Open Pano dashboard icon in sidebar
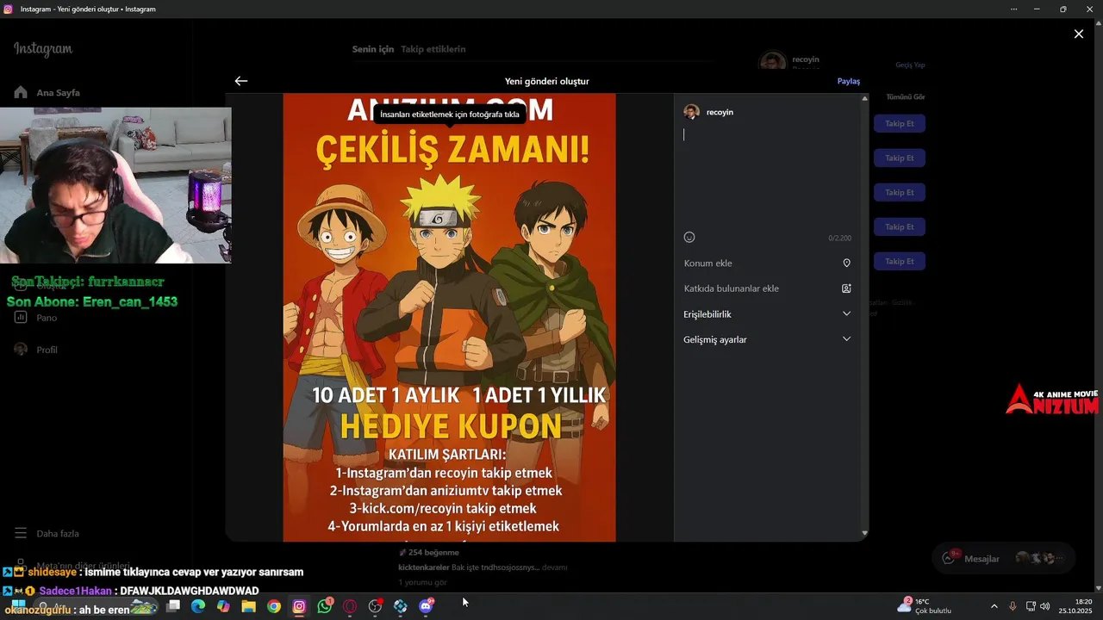 coord(21,317)
